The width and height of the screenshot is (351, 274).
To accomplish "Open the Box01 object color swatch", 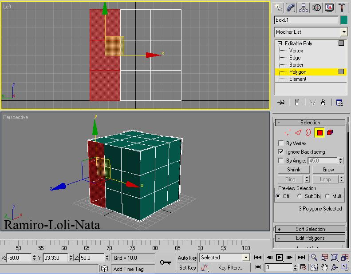I will coord(344,20).
